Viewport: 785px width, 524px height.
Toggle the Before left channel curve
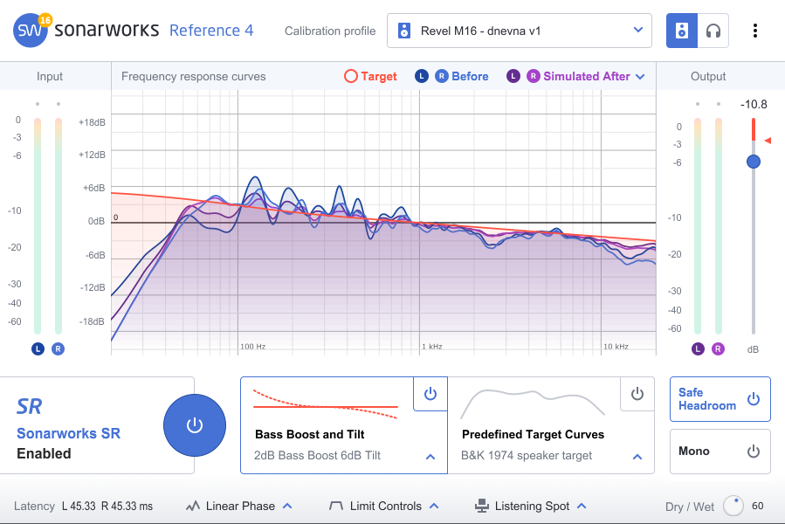422,76
